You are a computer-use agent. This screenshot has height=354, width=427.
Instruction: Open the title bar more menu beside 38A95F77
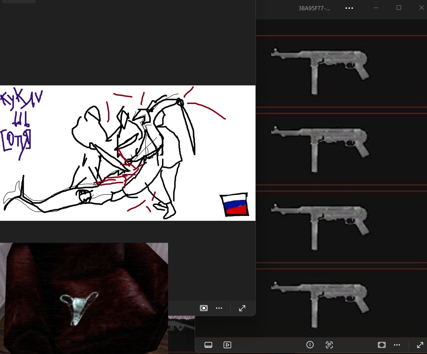(349, 8)
